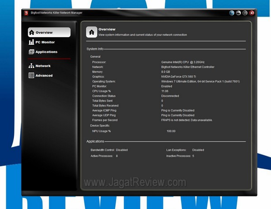
Task: Click the 'Total Bytes Sent' label
Action: click(x=103, y=101)
